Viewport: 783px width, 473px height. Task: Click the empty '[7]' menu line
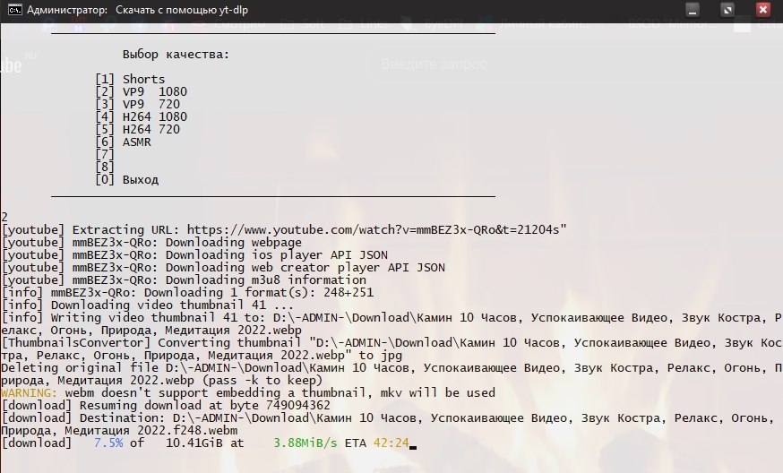click(x=105, y=154)
